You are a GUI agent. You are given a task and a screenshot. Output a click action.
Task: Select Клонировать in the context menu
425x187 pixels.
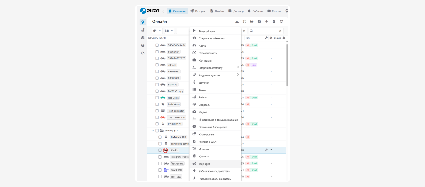pyautogui.click(x=207, y=134)
